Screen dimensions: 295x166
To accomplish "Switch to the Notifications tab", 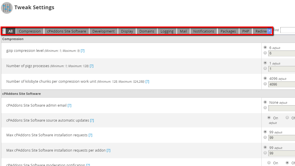I will coord(204,31).
